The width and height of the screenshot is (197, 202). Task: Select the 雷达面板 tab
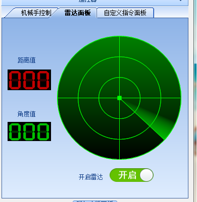tap(77, 13)
